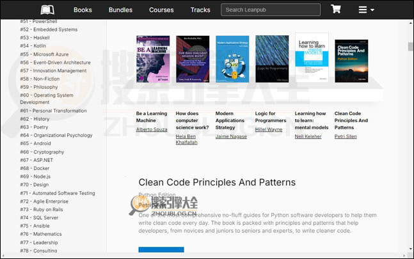Select #69 - Node.js category
The image size is (414, 259).
[x=35, y=177]
